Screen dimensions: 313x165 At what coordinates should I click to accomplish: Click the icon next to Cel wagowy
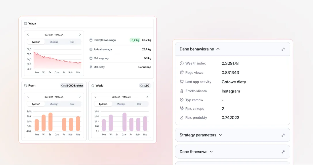pos(91,58)
